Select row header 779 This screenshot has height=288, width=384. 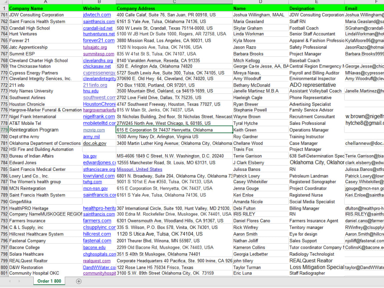pos(4,130)
